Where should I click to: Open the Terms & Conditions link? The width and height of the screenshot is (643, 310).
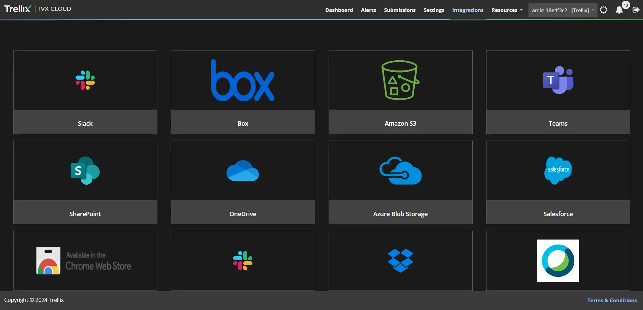tap(612, 301)
